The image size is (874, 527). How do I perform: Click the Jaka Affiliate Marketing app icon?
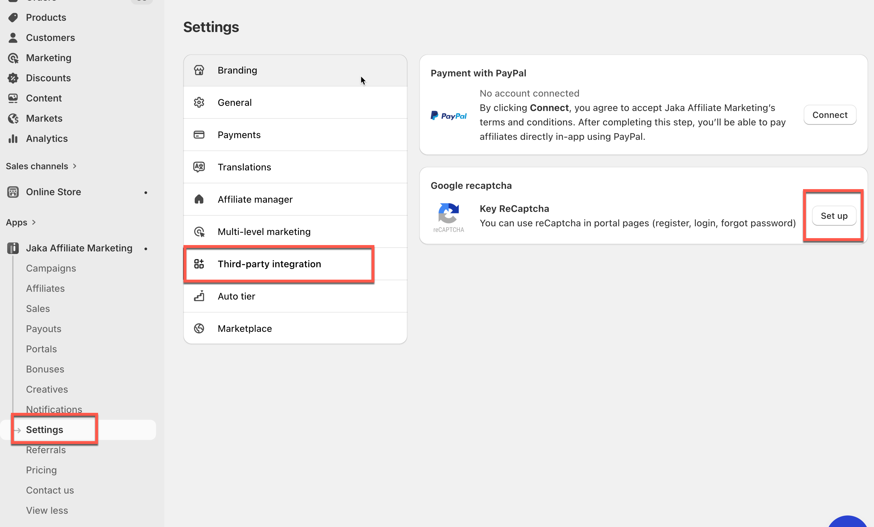(x=13, y=248)
